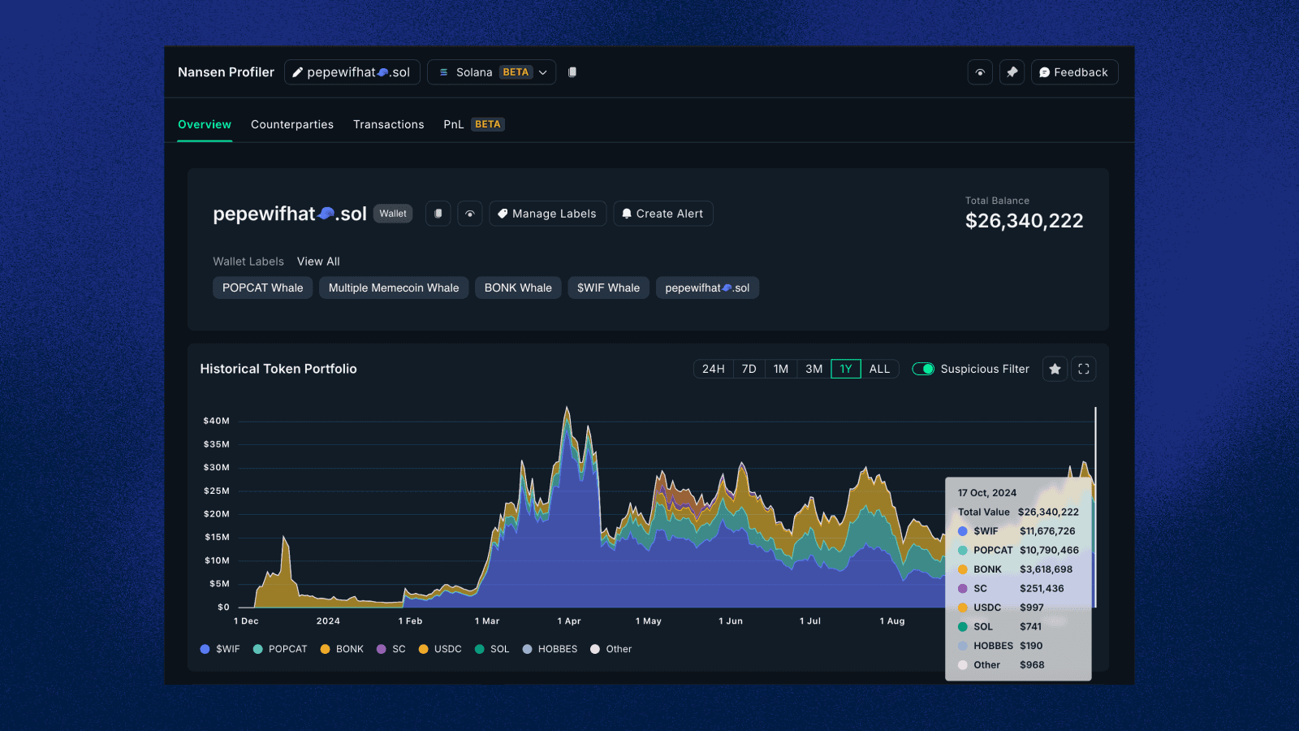Click the star favorite icon on chart
This screenshot has width=1299, height=731.
pyautogui.click(x=1055, y=369)
